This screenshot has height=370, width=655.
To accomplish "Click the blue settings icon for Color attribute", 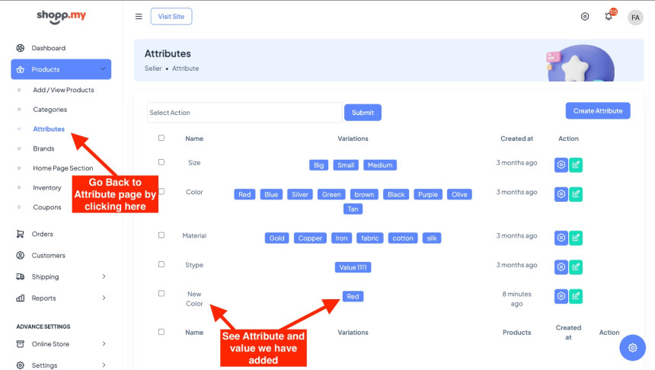I will pyautogui.click(x=561, y=194).
